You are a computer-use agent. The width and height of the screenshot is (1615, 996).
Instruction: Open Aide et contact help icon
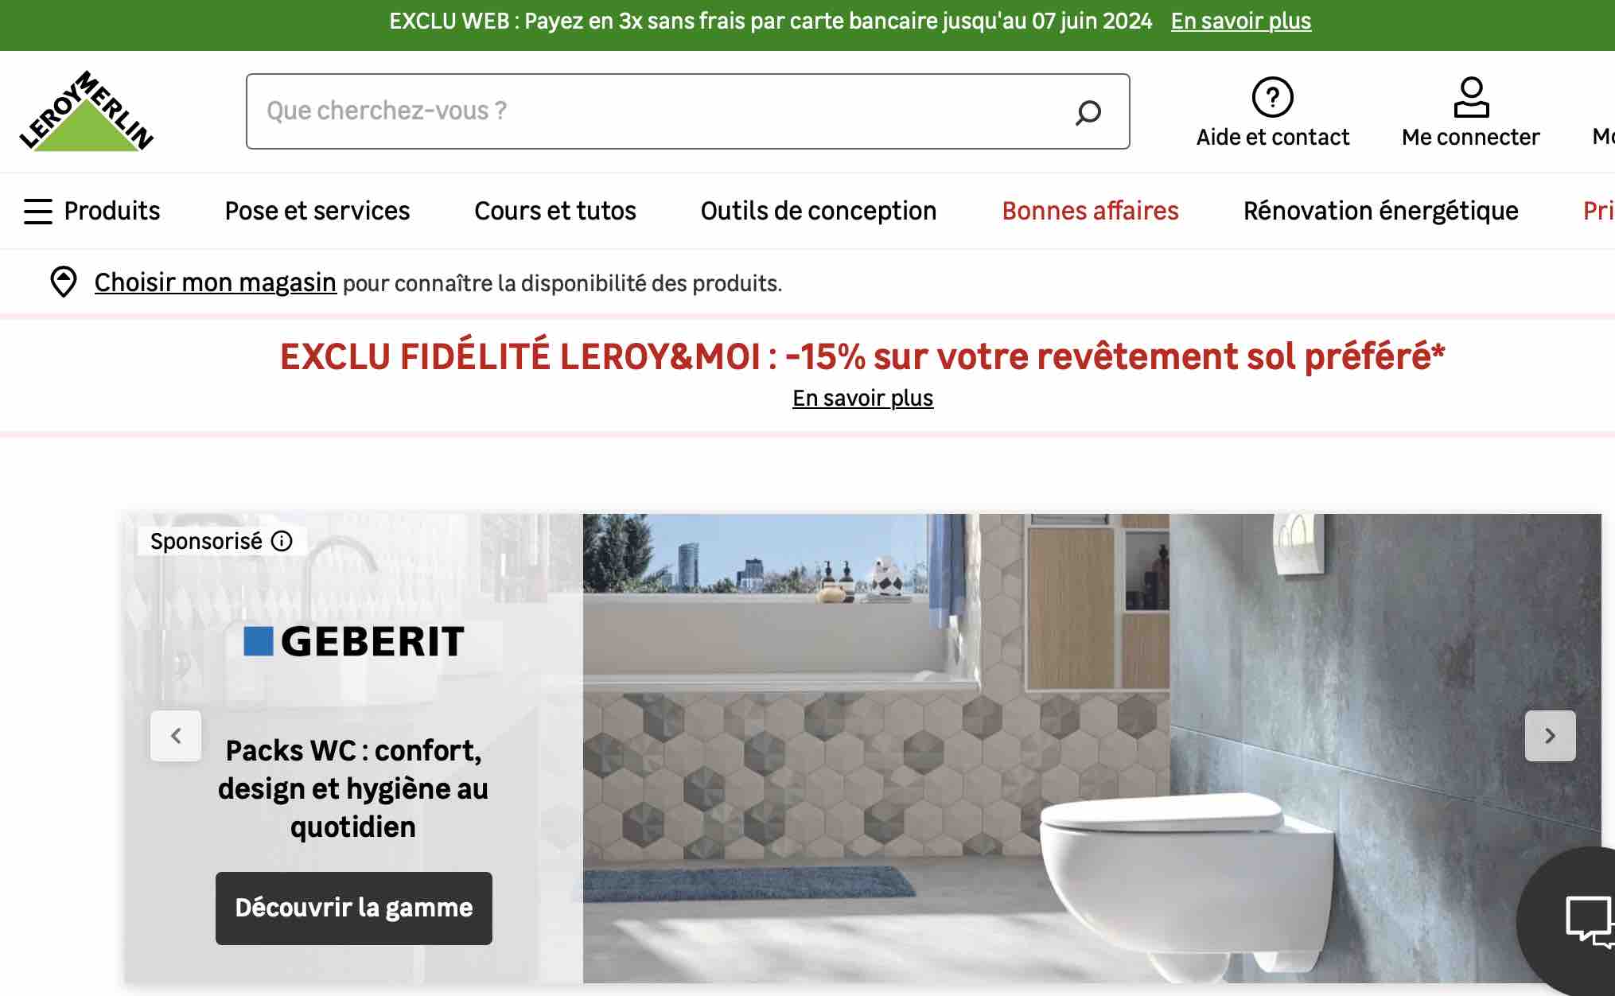(1272, 97)
